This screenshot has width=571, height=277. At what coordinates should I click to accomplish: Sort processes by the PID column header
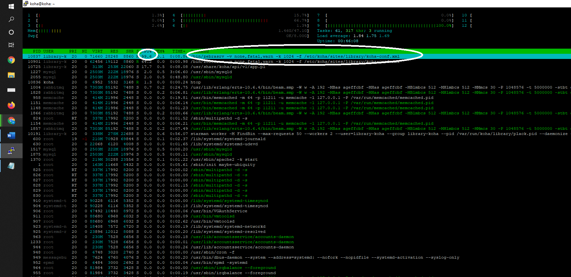(37, 51)
